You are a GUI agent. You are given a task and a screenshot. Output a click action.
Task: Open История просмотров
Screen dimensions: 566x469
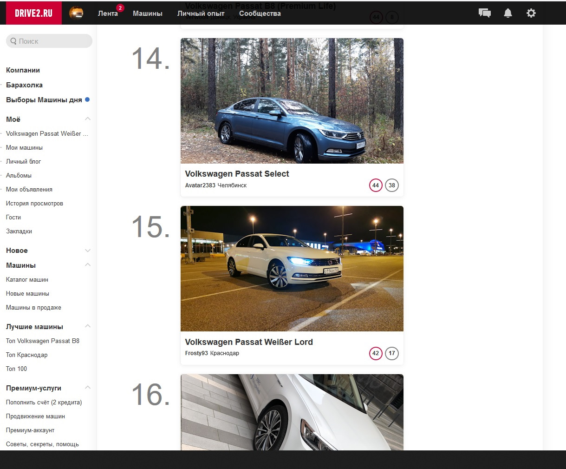tap(34, 203)
